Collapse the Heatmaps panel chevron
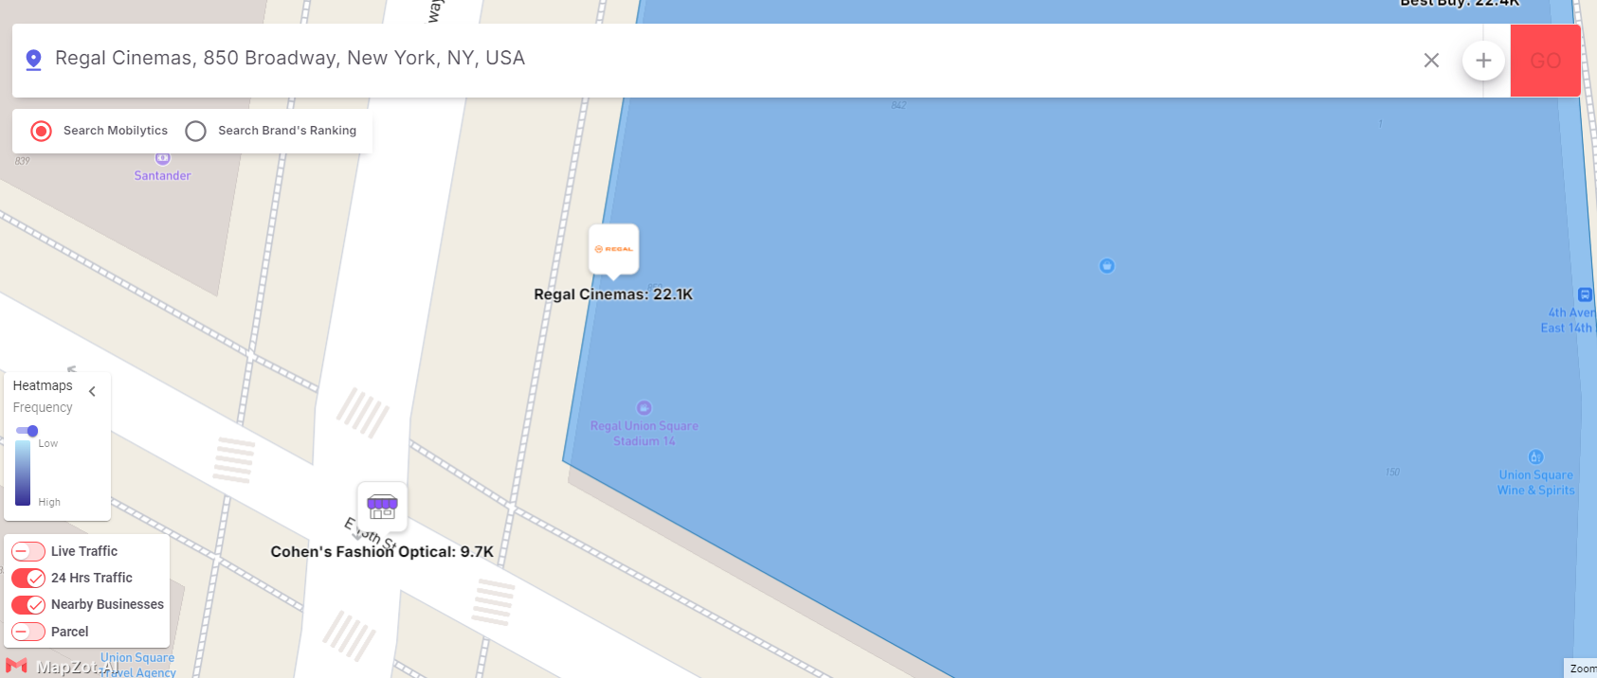Viewport: 1597px width, 678px height. [92, 391]
